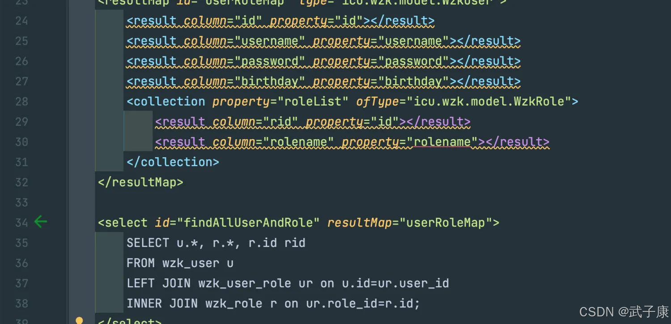Click the column="password" attribute
Screen dimensions: 671x324
pyautogui.click(x=245, y=61)
